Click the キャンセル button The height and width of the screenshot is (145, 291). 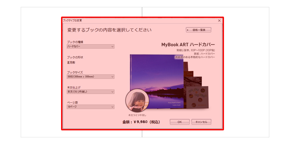pyautogui.click(x=201, y=122)
